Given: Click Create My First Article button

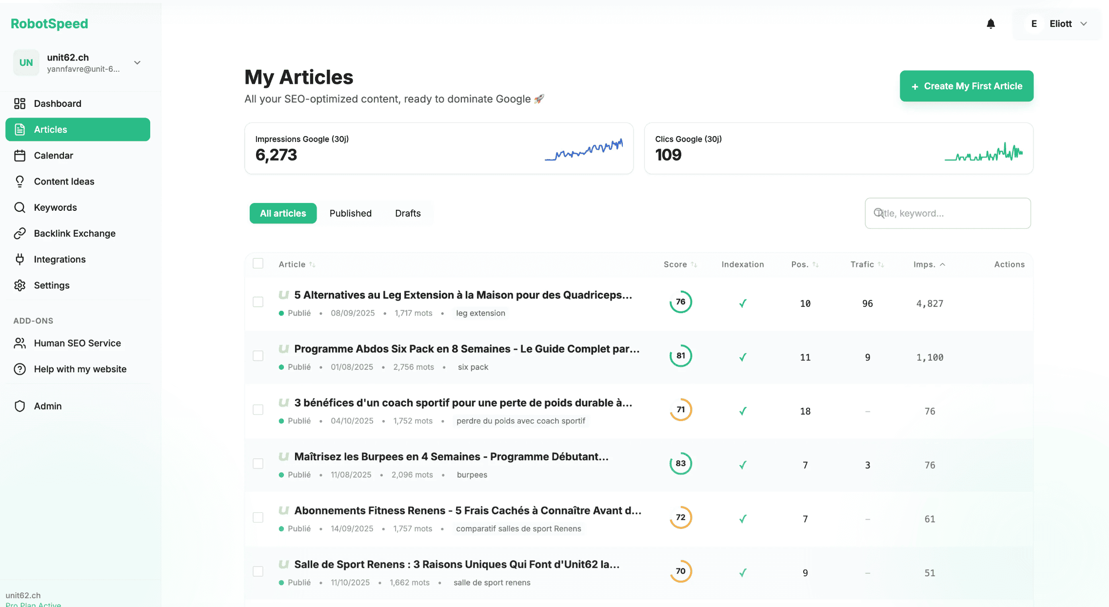Looking at the screenshot, I should pos(966,86).
